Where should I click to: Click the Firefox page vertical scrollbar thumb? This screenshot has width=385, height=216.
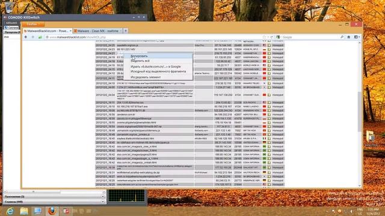coord(360,112)
